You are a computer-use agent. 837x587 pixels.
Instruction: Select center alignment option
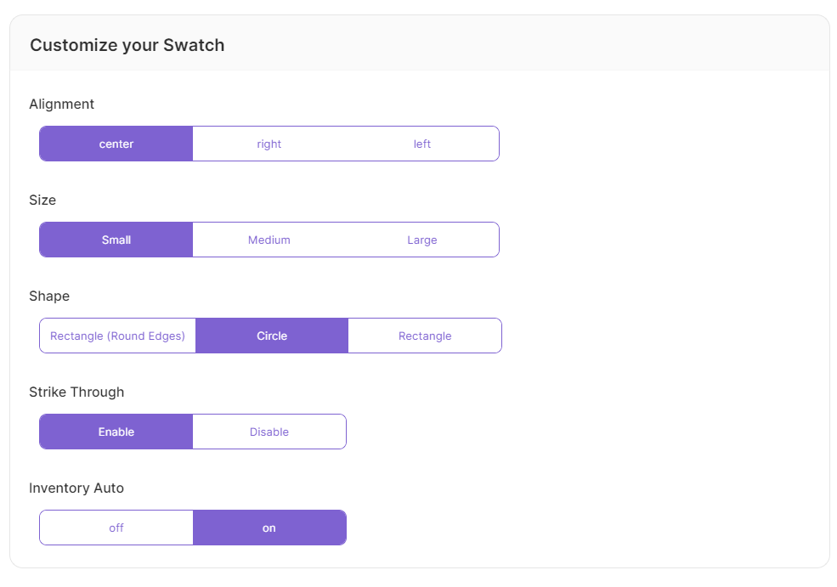pos(116,144)
